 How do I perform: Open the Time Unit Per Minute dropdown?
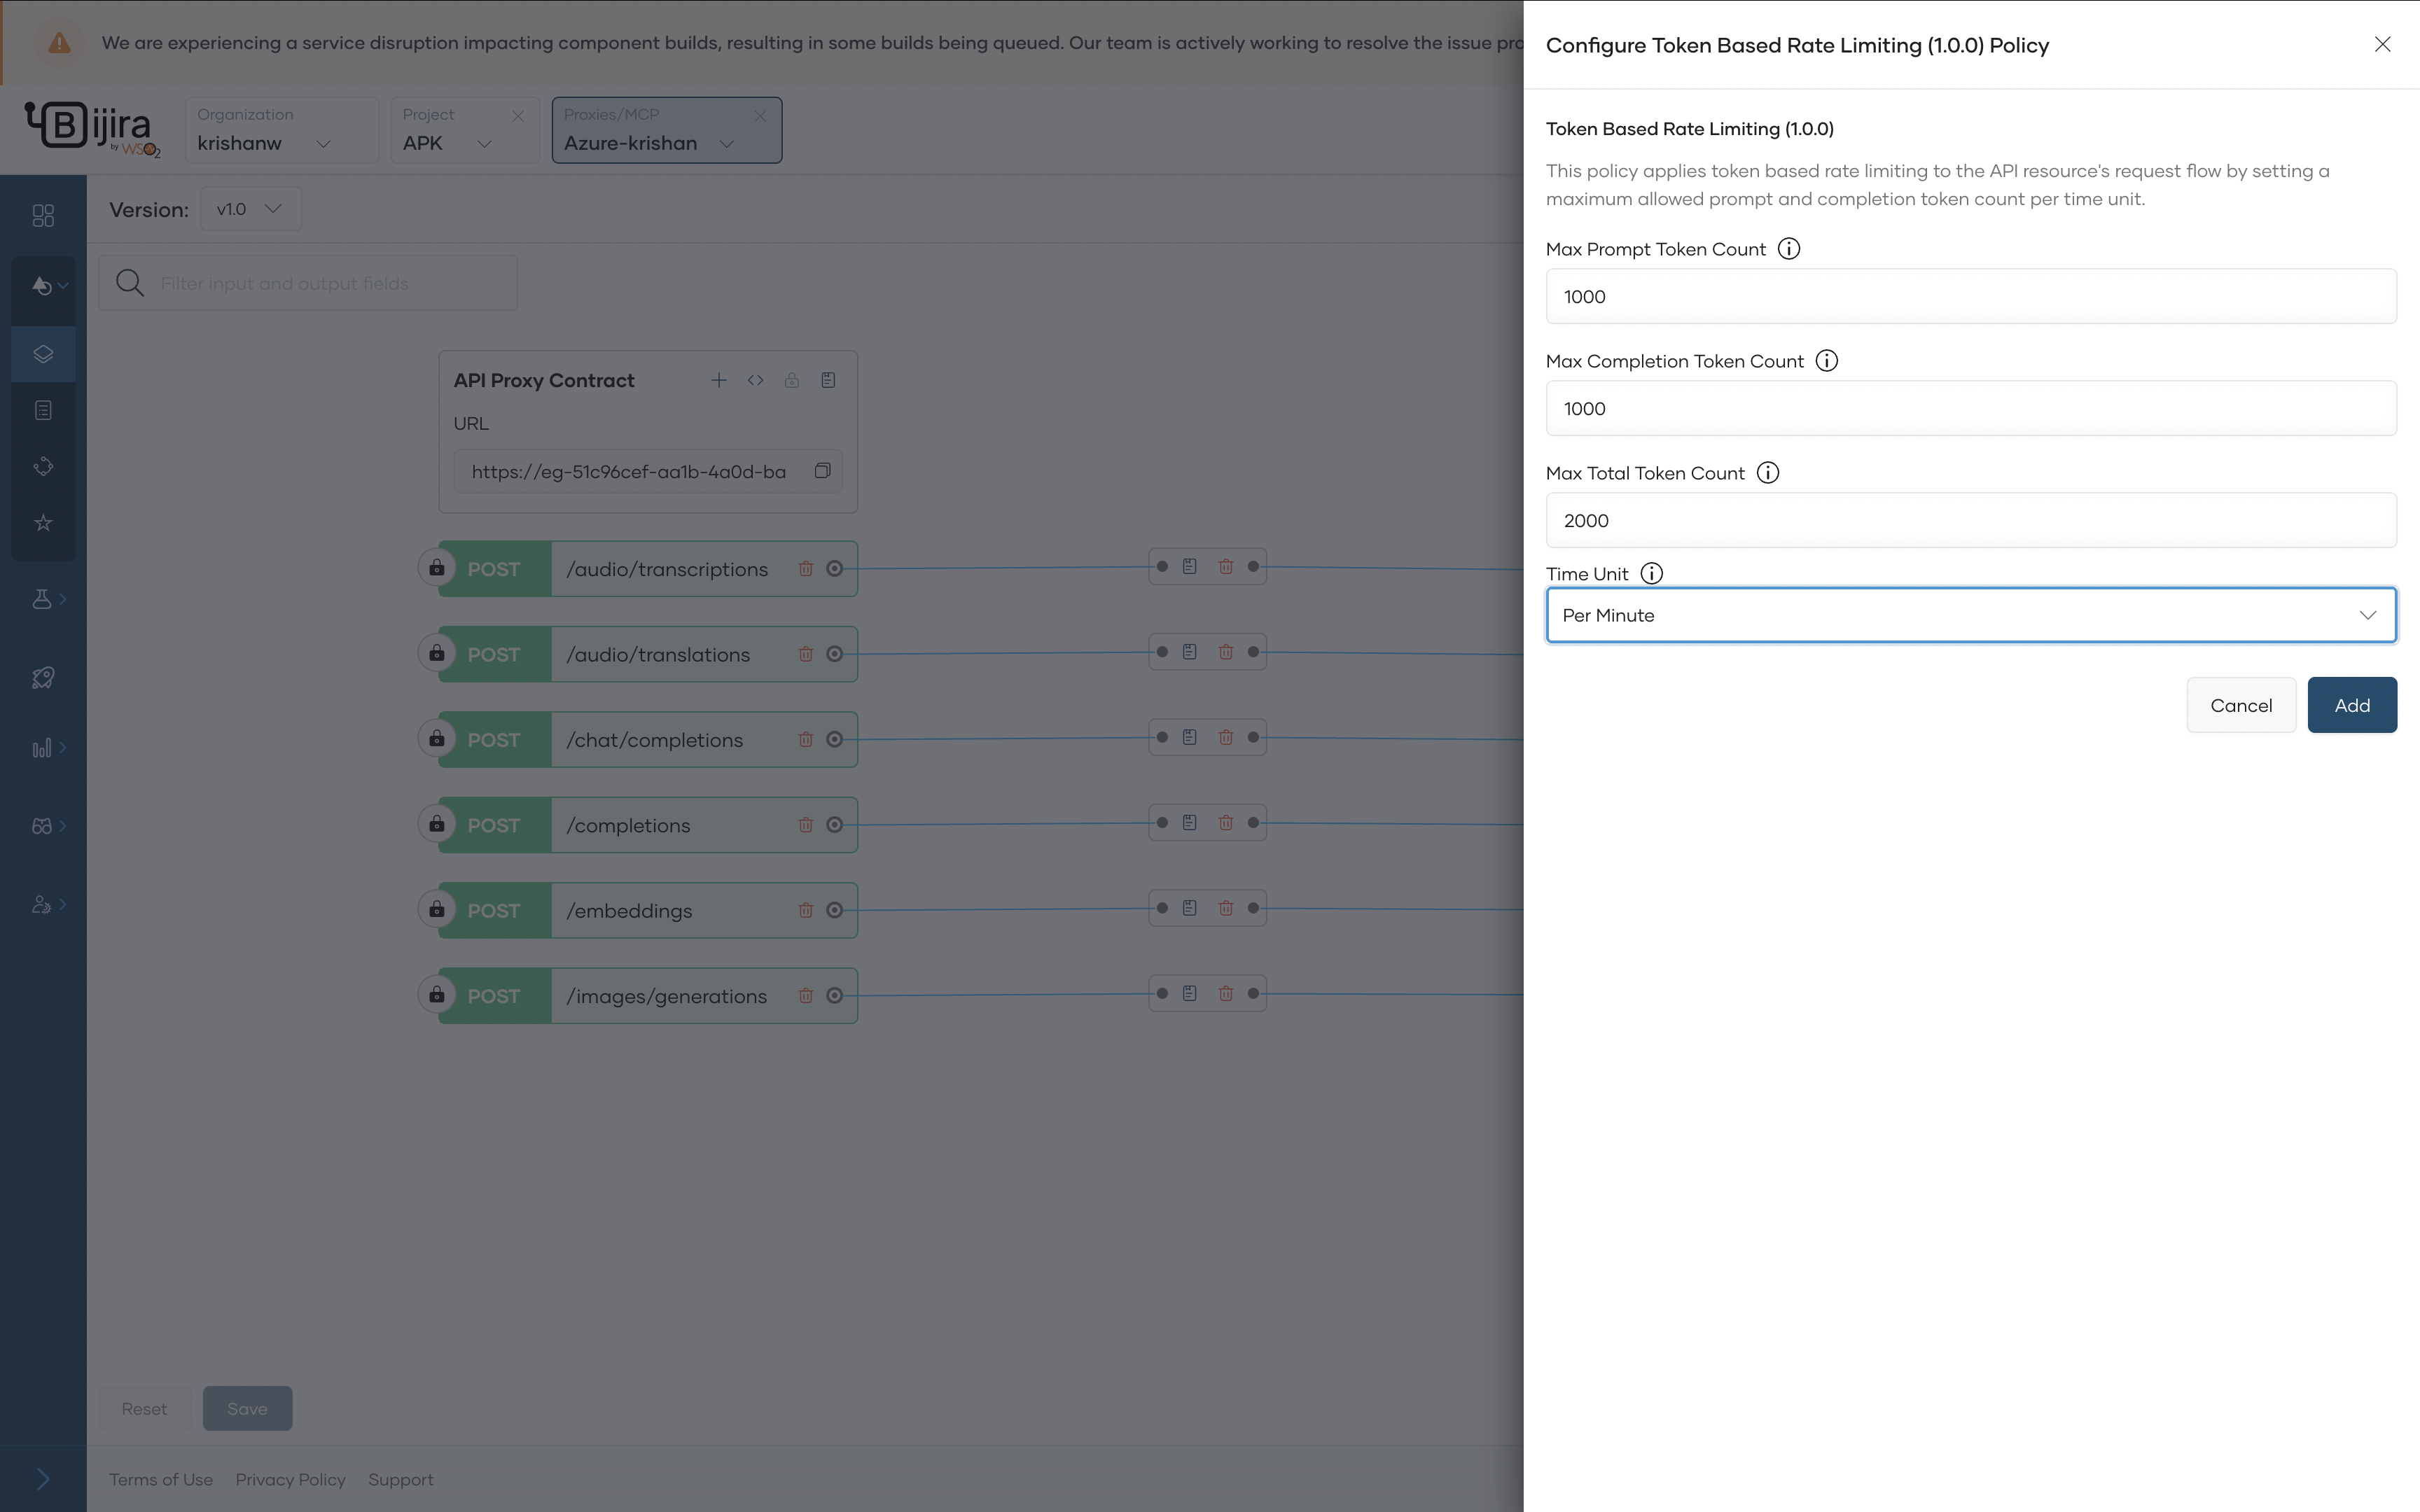click(1970, 615)
